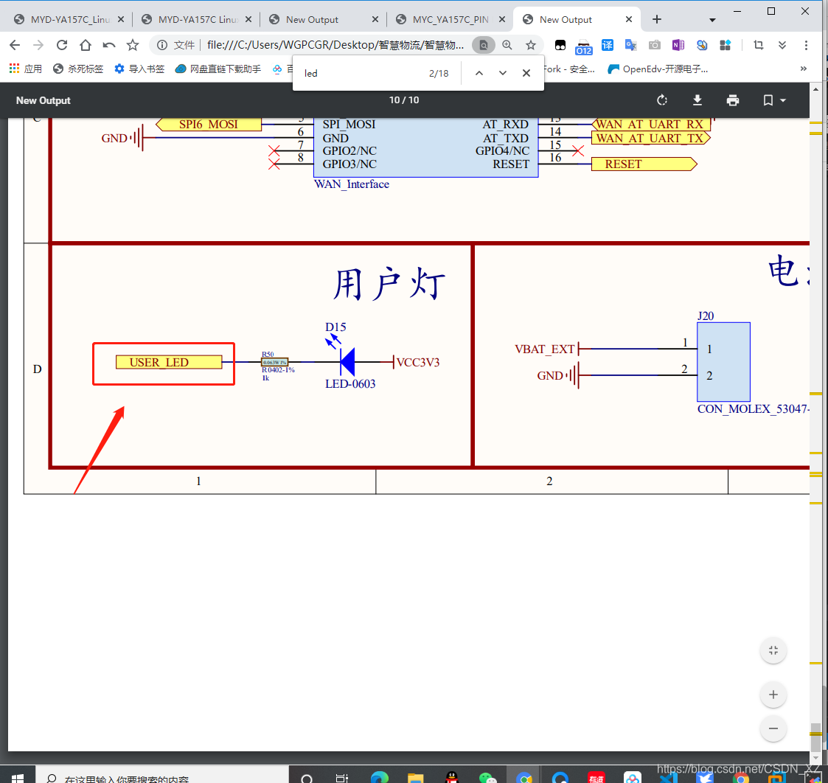
Task: Jump to previous 'led' search match
Action: [479, 74]
